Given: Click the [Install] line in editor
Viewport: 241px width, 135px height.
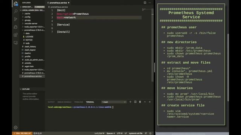Looking at the screenshot, I should (x=63, y=32).
